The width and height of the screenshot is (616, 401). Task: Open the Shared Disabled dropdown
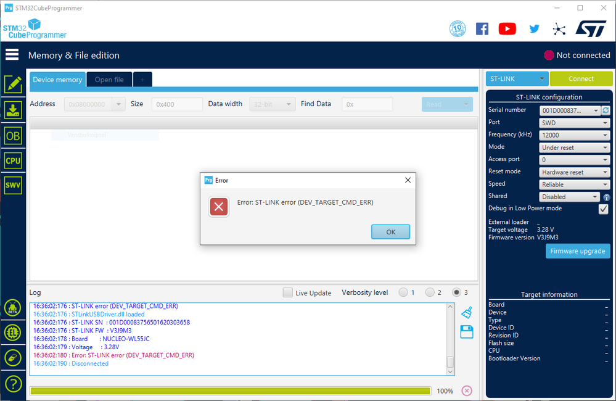[x=570, y=197]
